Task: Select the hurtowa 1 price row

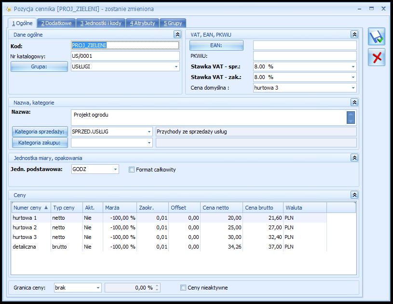Action: point(169,218)
